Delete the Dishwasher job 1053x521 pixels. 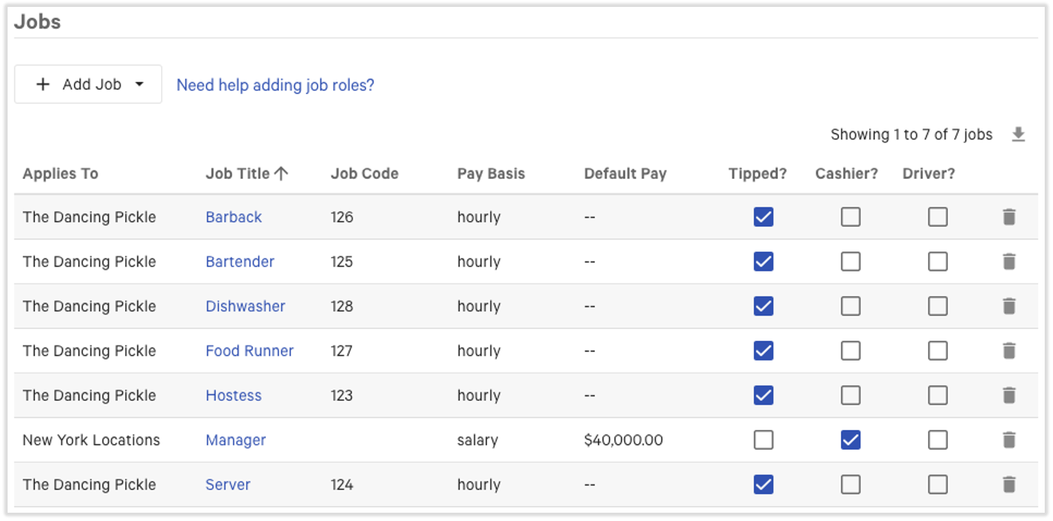(1009, 306)
